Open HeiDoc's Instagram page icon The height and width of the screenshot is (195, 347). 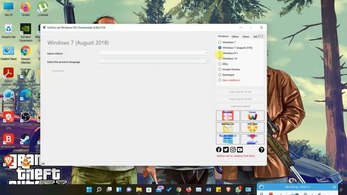[233, 149]
